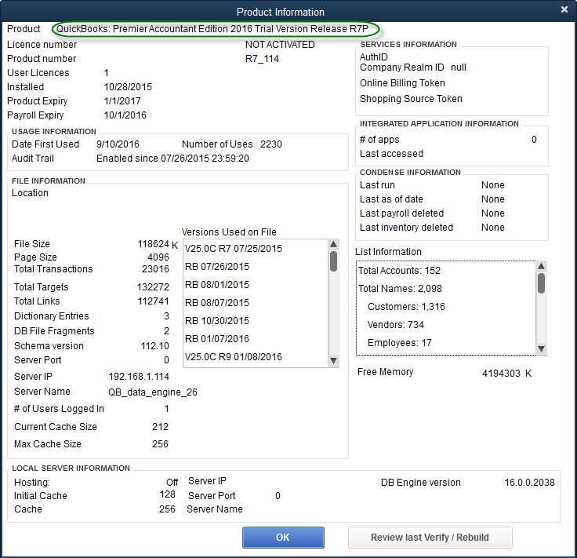577x558 pixels.
Task: Click the Company Realm ID null value
Action: click(x=459, y=67)
